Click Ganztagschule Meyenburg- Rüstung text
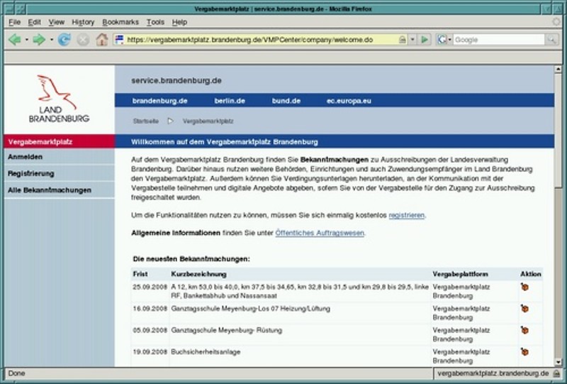The image size is (567, 384). [x=227, y=330]
